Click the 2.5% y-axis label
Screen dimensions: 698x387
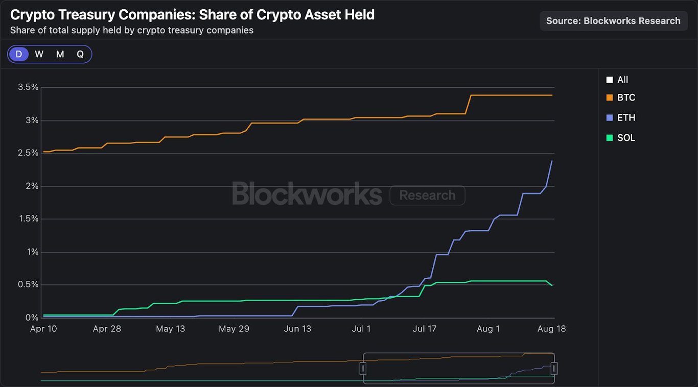pyautogui.click(x=28, y=153)
